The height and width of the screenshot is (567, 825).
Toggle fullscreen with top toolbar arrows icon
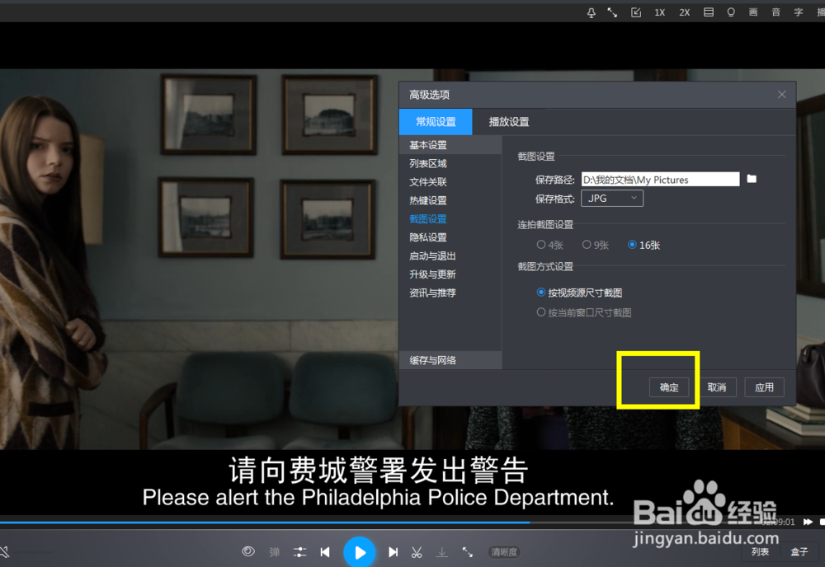tap(612, 12)
